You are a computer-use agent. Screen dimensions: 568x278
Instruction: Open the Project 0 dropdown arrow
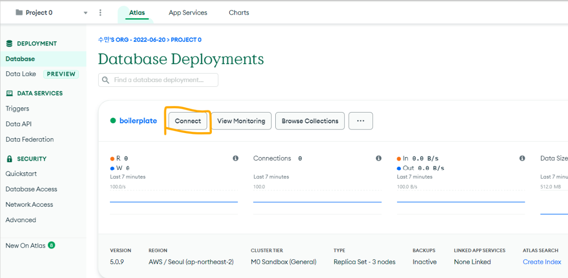86,13
